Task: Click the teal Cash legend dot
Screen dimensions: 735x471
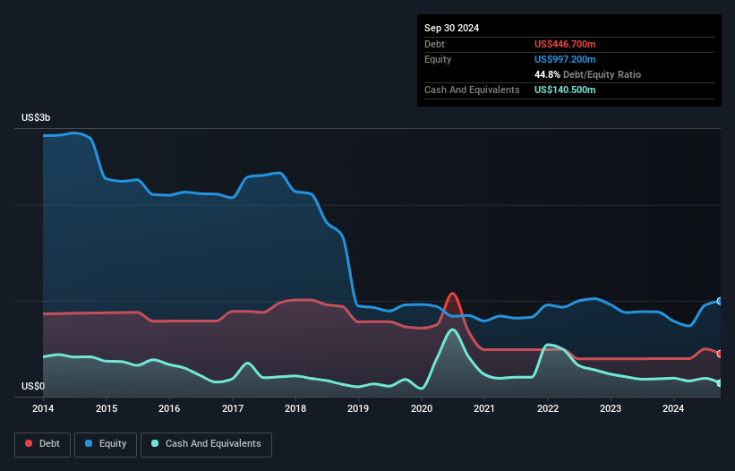Action: (x=155, y=443)
